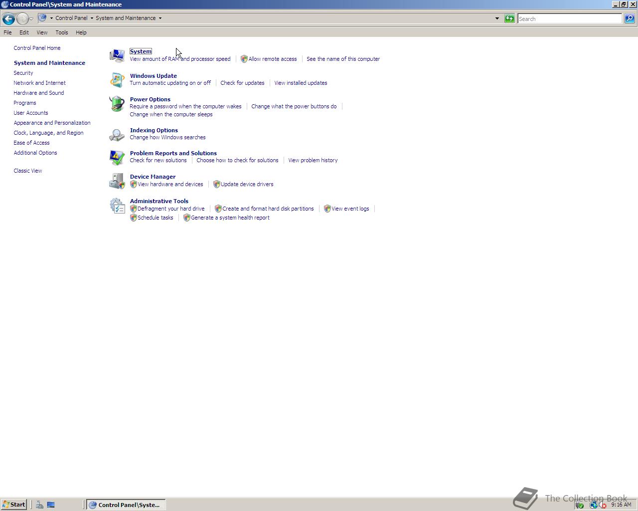Go to Control Panel Home

tap(37, 48)
